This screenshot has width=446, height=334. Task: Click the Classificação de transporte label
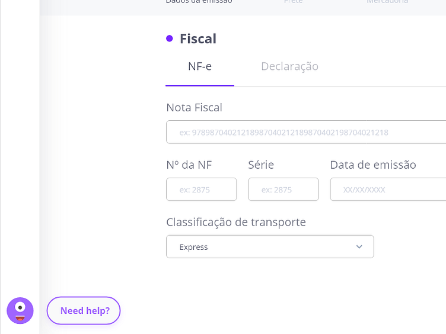click(x=236, y=222)
